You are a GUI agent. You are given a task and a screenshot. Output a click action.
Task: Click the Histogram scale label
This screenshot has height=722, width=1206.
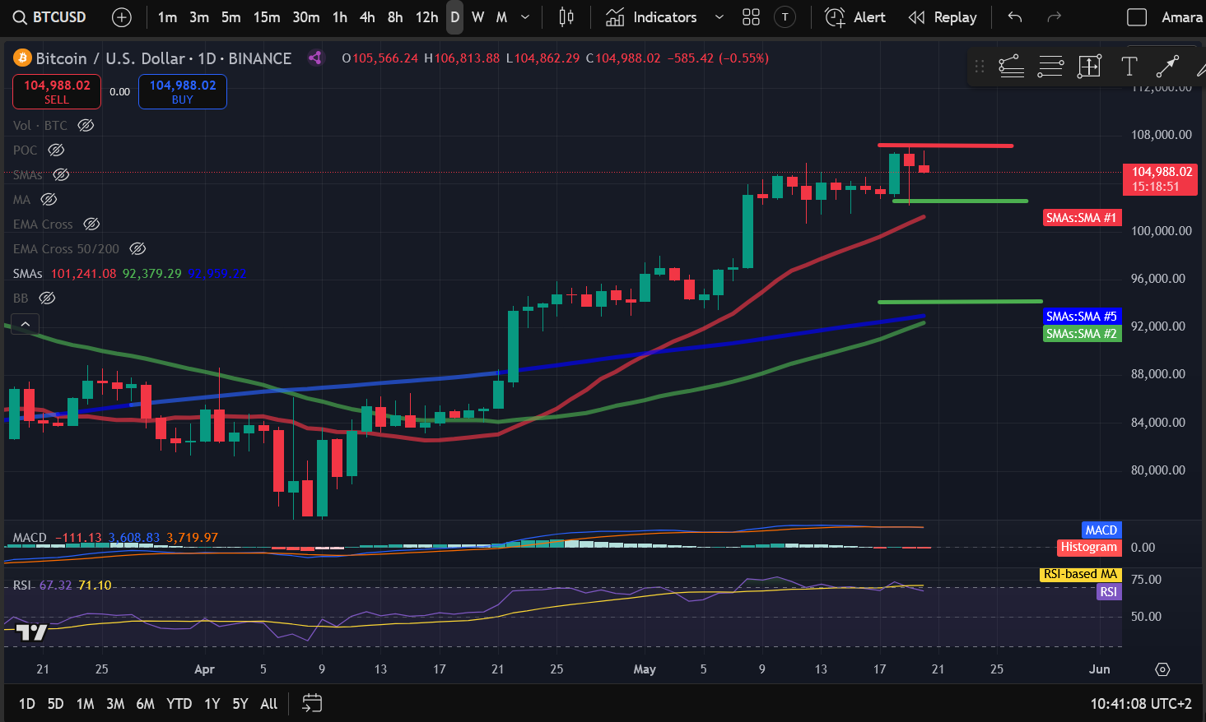pos(1089,548)
